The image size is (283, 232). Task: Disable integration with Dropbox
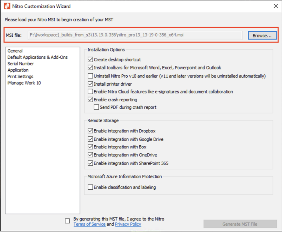point(90,131)
